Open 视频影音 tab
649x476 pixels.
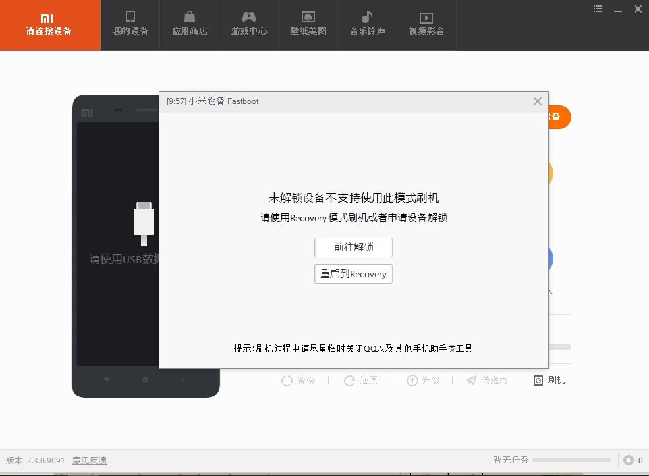[x=427, y=25]
